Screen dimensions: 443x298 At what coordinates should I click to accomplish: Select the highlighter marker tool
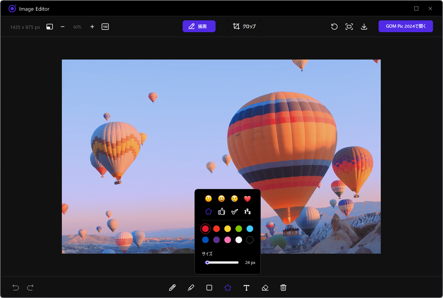191,288
